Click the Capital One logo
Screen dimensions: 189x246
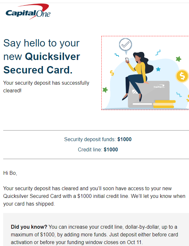[28, 12]
